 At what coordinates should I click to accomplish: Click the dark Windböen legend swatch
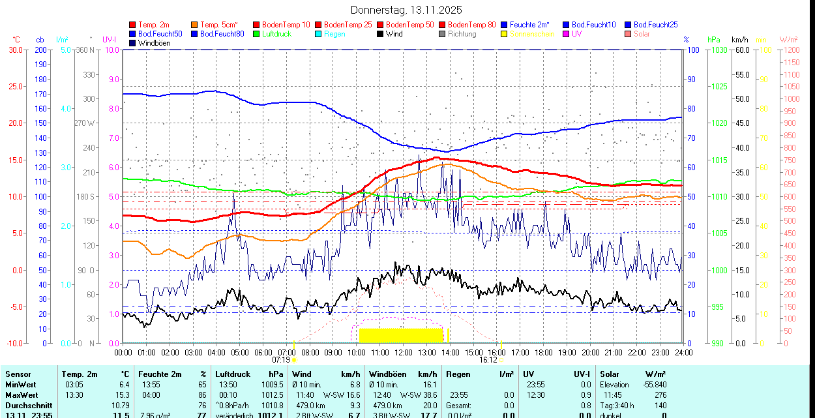pos(133,43)
